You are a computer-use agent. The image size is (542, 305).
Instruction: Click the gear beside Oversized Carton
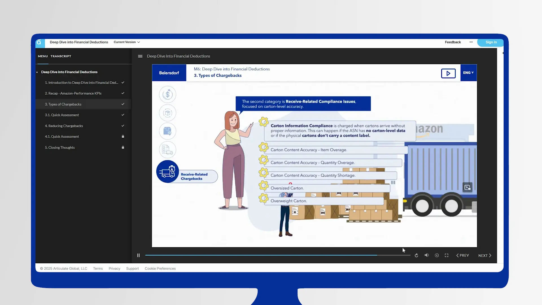pyautogui.click(x=263, y=185)
